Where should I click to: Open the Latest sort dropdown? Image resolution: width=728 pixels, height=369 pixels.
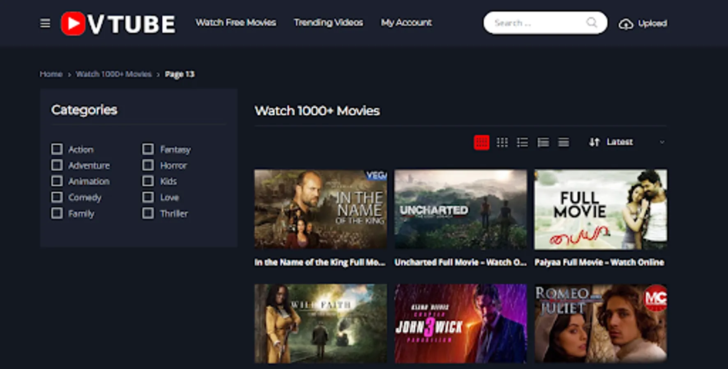coord(627,142)
